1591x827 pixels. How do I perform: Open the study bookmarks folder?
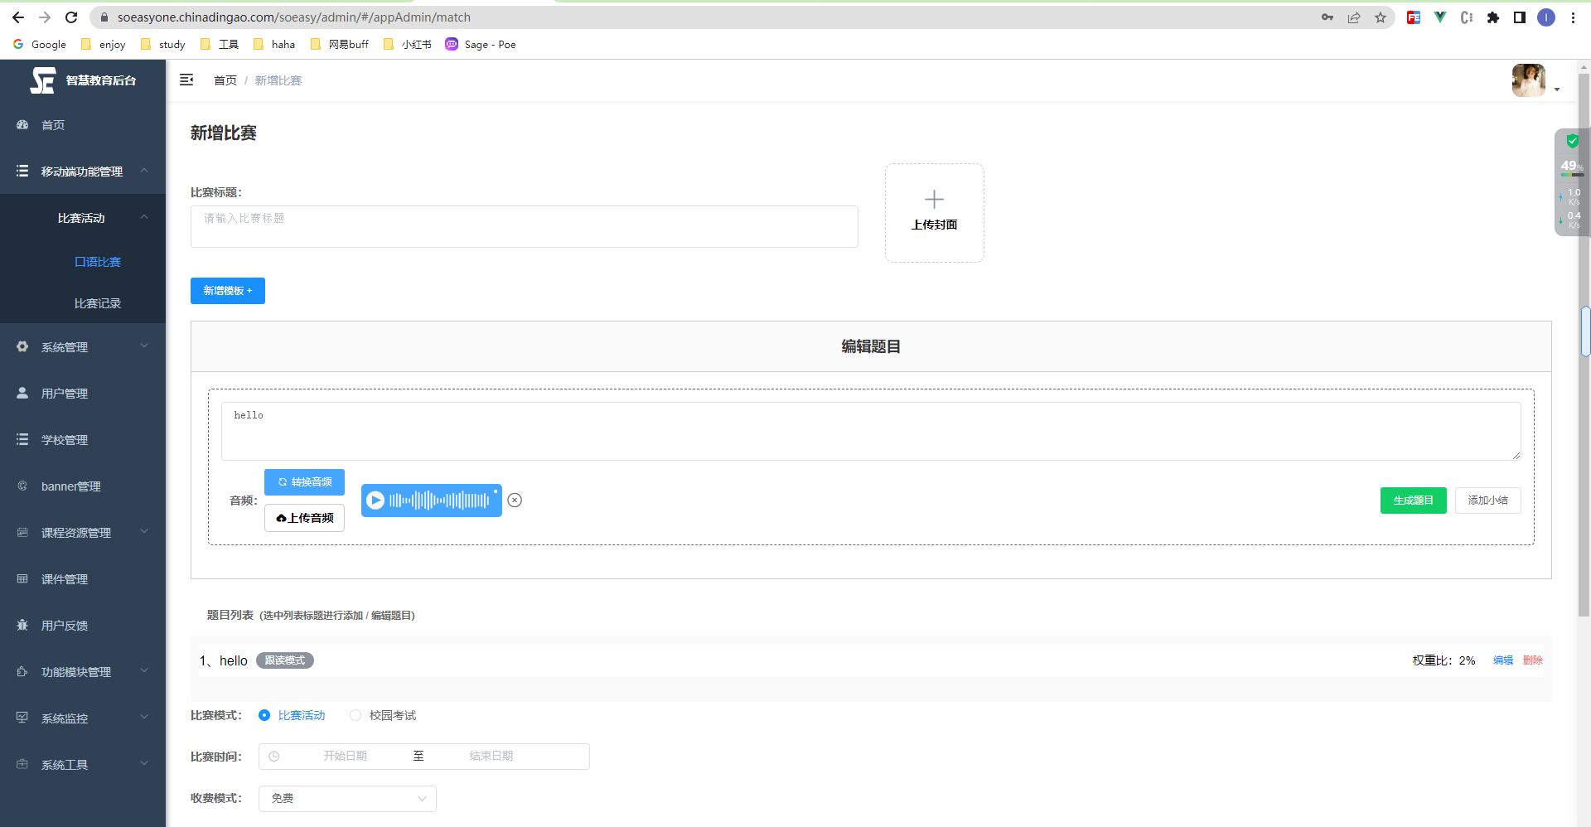pos(163,45)
